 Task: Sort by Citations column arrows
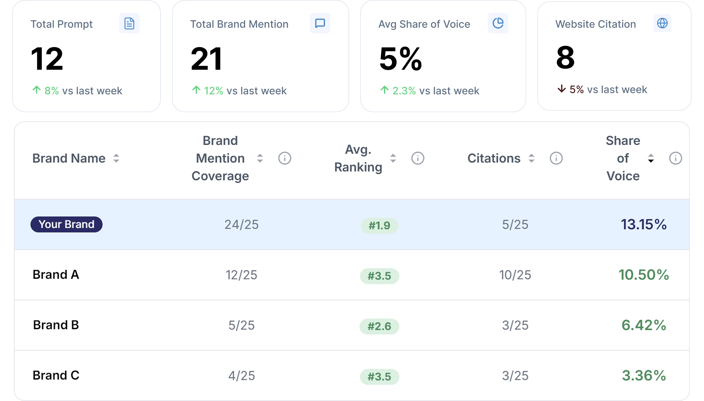coord(531,158)
